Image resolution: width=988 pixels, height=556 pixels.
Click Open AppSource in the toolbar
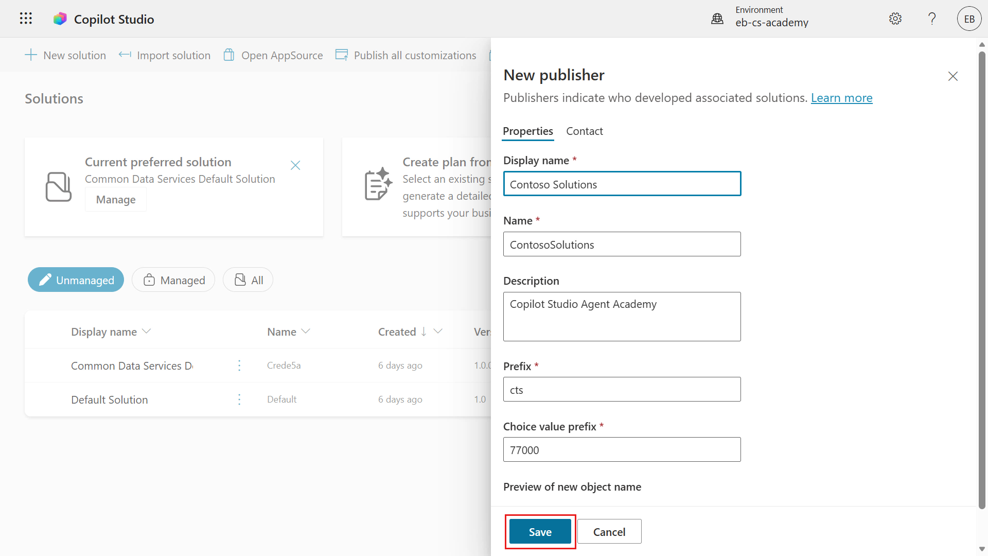273,55
